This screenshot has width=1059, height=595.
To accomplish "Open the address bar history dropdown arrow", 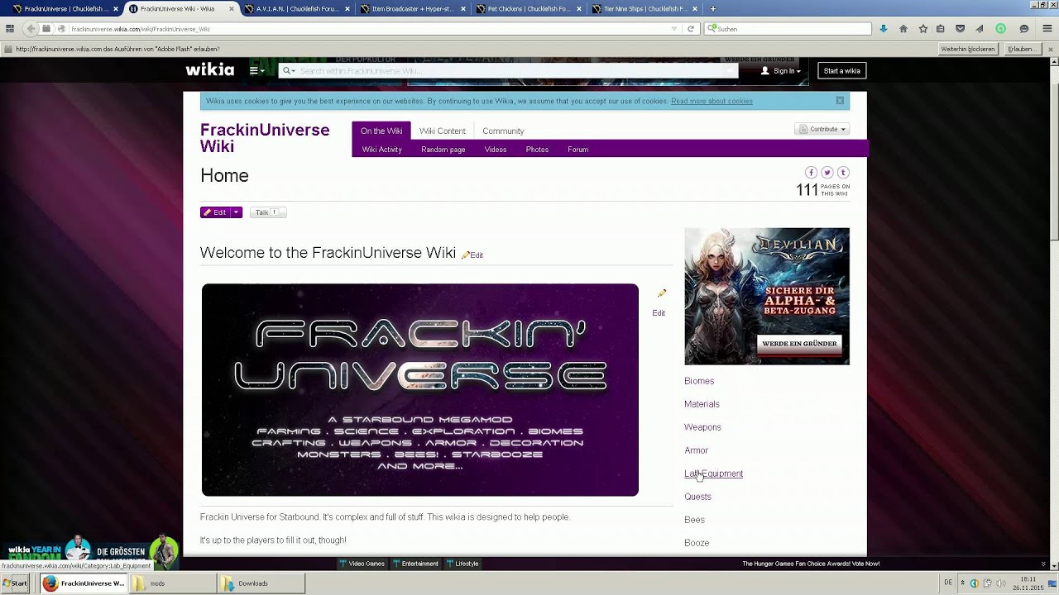I will pyautogui.click(x=674, y=29).
